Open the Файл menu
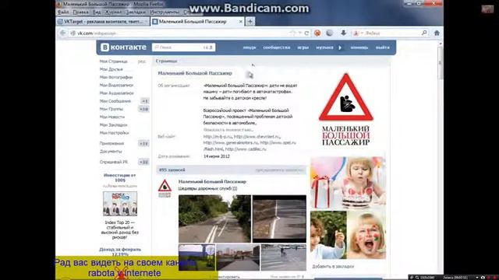 point(63,12)
